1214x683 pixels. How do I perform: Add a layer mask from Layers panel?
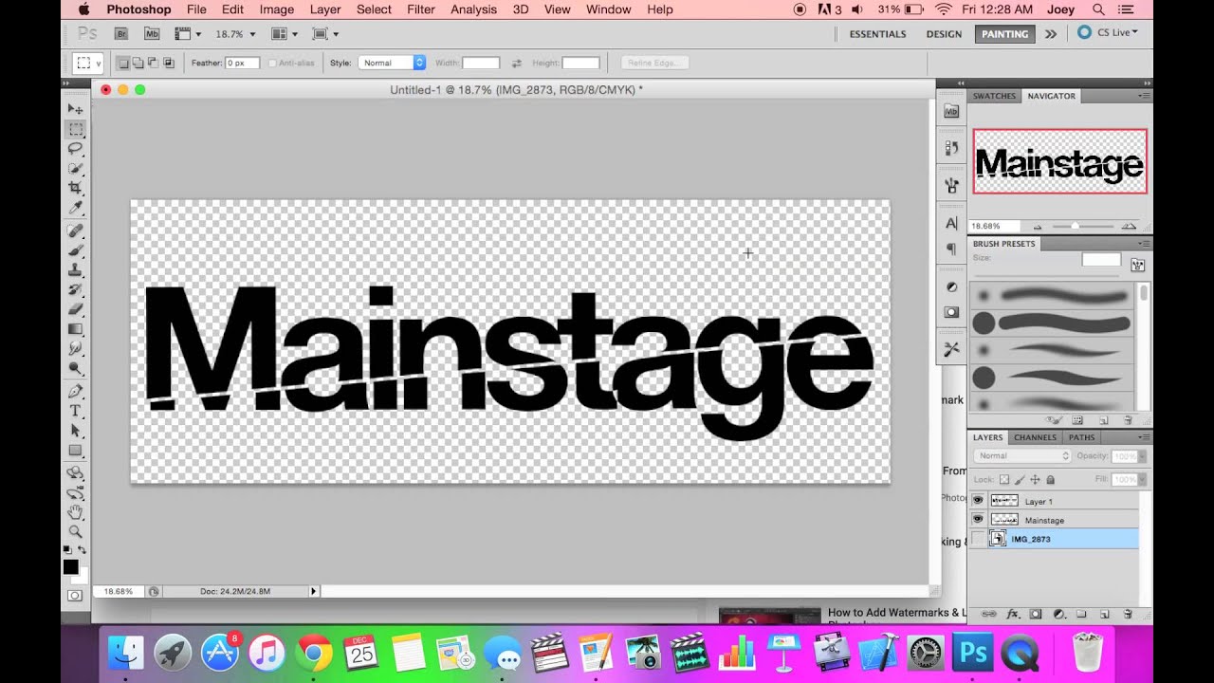1036,615
